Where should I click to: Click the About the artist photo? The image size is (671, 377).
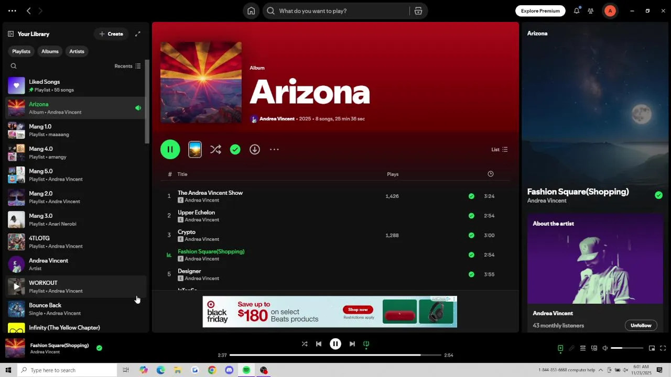point(595,258)
